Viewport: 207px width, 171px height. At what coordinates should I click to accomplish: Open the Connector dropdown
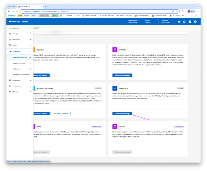pos(167,22)
